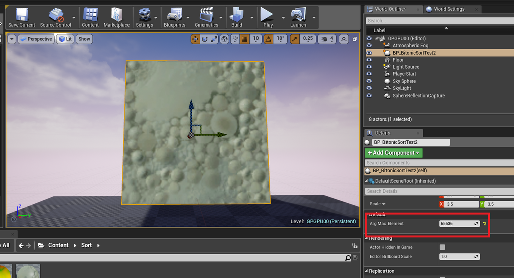The height and width of the screenshot is (278, 514).
Task: Click Editor Billboard Scale value field
Action: tap(459, 257)
